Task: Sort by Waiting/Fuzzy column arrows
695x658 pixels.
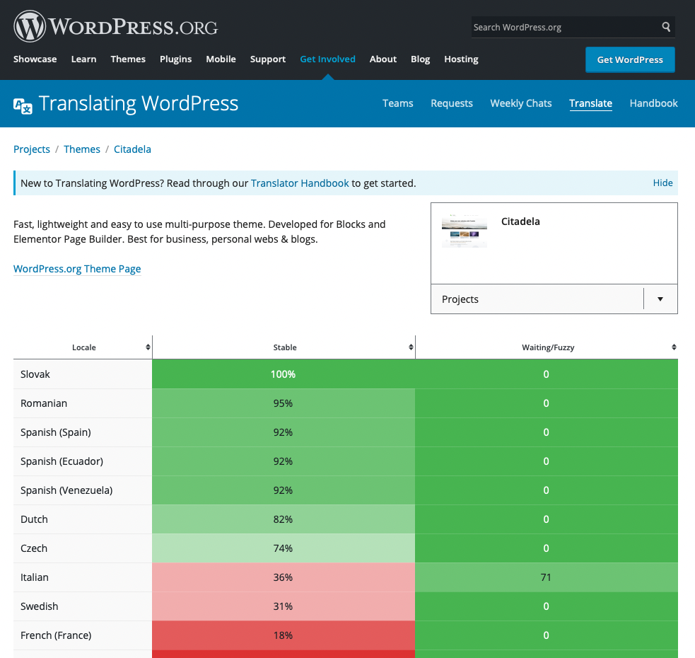Action: pos(674,347)
